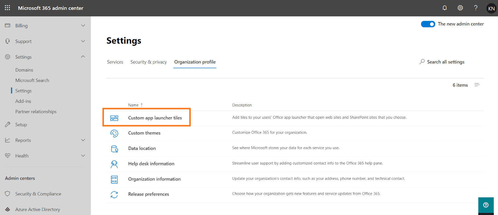Open Security & Compliance admin center label
The width and height of the screenshot is (498, 215).
[x=38, y=194]
